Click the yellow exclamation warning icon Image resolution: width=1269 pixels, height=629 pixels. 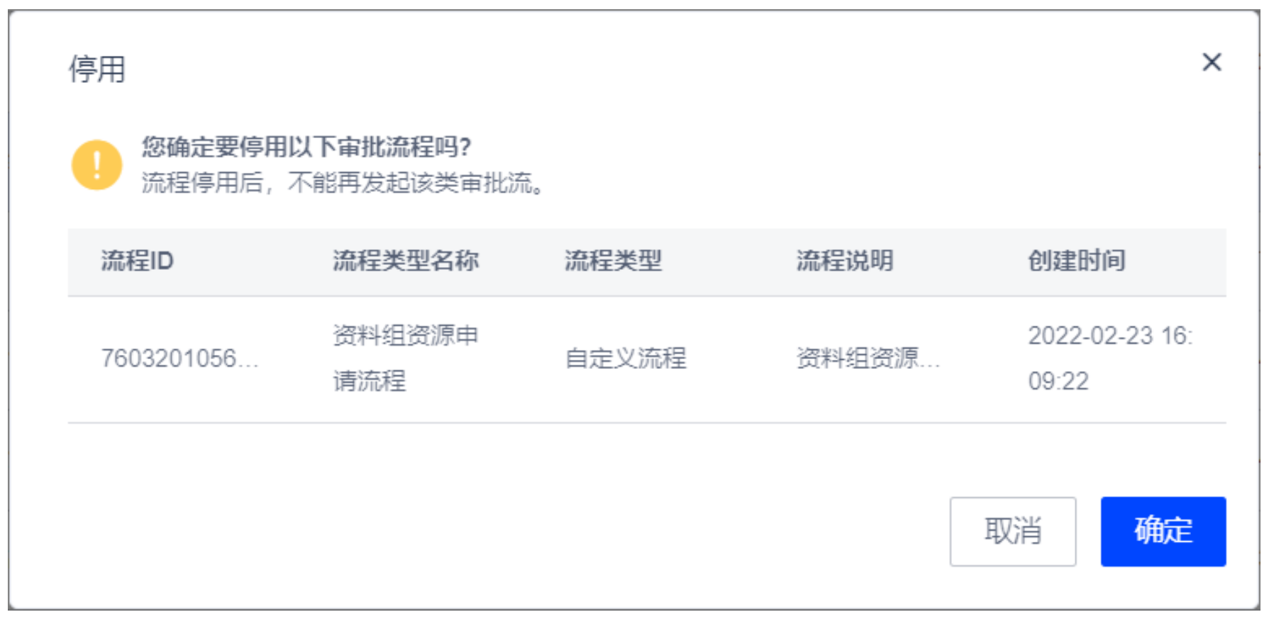tap(96, 165)
